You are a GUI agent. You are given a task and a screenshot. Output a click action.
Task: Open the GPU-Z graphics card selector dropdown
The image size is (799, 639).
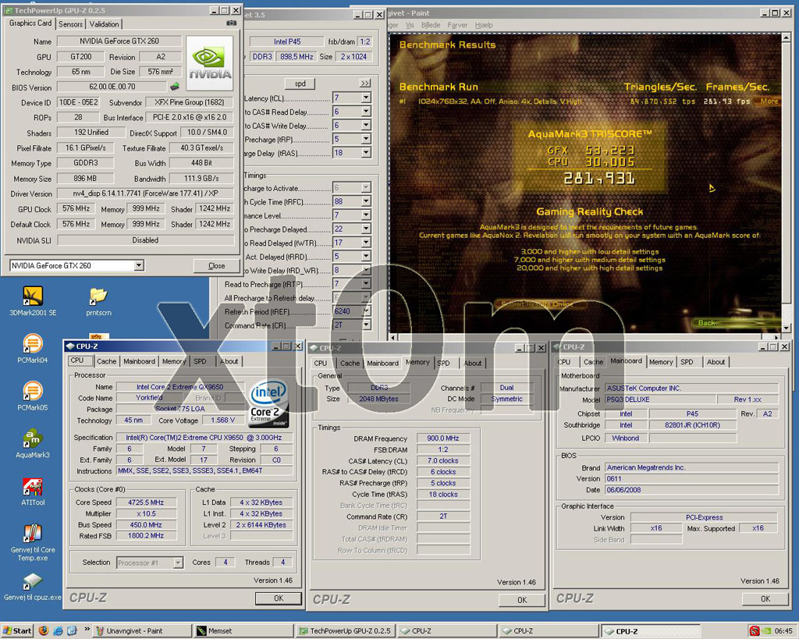coord(139,265)
